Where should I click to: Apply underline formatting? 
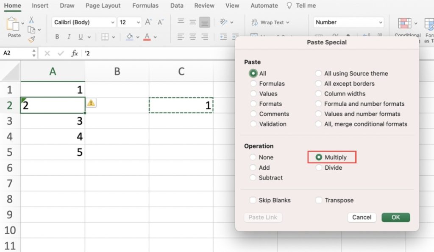click(81, 37)
